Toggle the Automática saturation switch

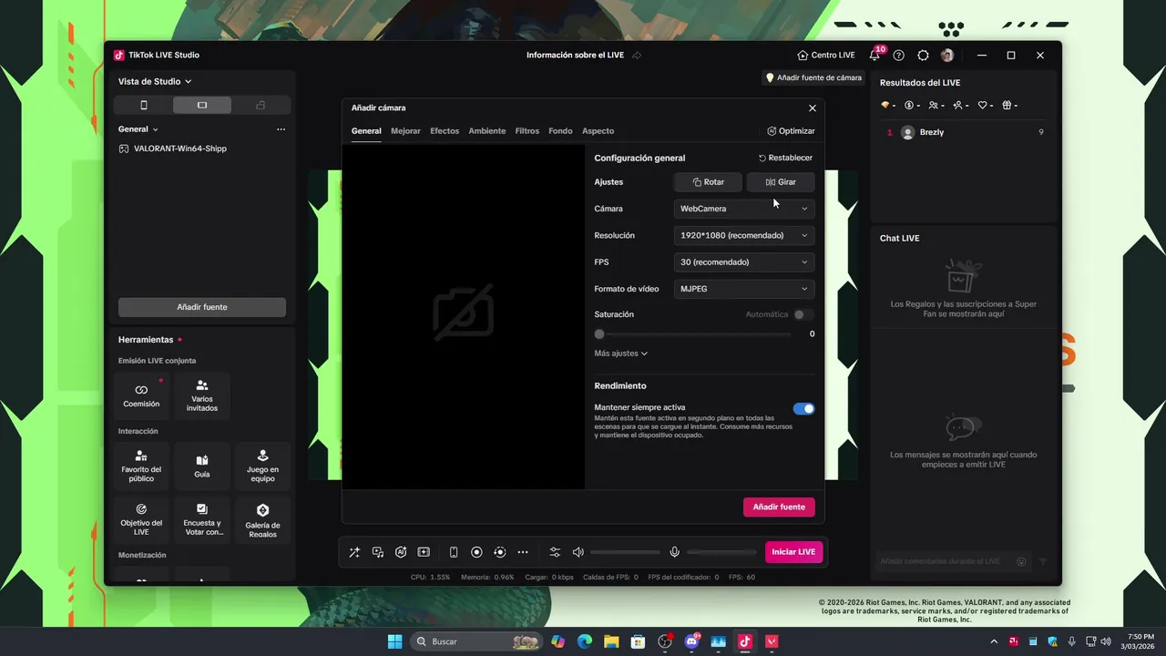[x=803, y=314]
